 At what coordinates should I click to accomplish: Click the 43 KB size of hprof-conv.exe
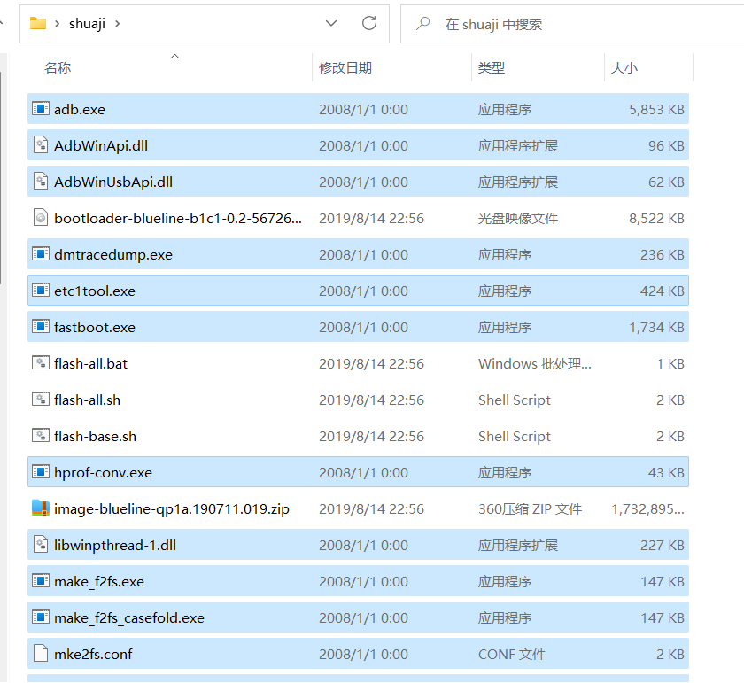pos(666,473)
